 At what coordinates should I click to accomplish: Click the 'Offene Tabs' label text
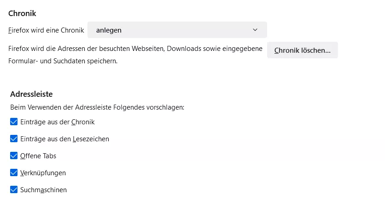tap(38, 156)
